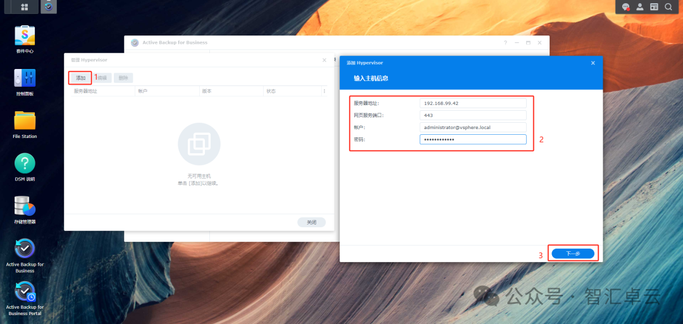Sort by account column header

pyautogui.click(x=167, y=91)
